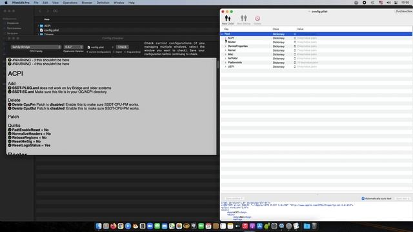The image size is (413, 232).
Task: Open the Music app in the Dock
Action: (x=245, y=226)
